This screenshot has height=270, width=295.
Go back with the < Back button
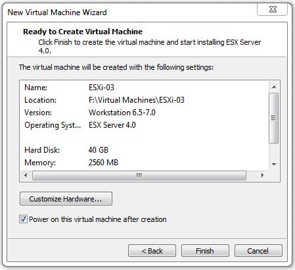(152, 251)
